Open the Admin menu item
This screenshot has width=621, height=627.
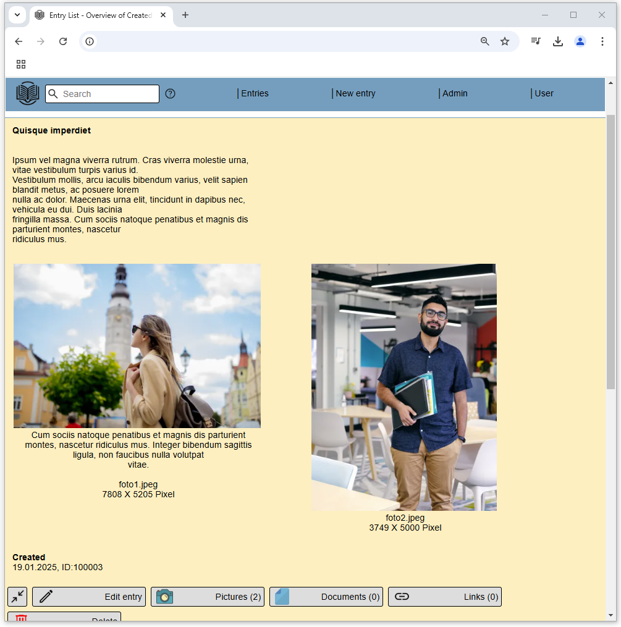click(x=454, y=93)
